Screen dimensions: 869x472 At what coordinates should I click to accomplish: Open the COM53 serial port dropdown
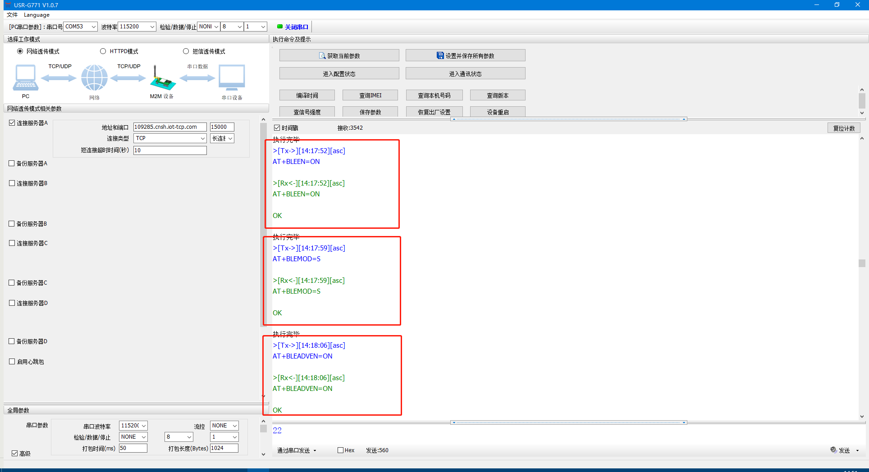tap(93, 27)
